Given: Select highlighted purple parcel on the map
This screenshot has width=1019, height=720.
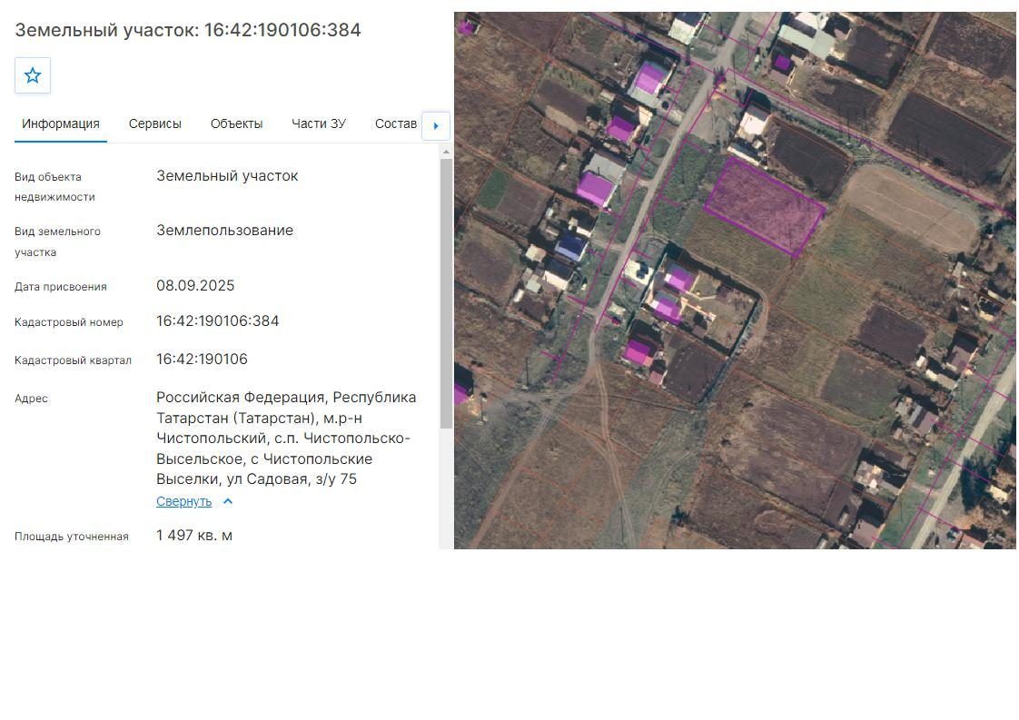Looking at the screenshot, I should 765,206.
